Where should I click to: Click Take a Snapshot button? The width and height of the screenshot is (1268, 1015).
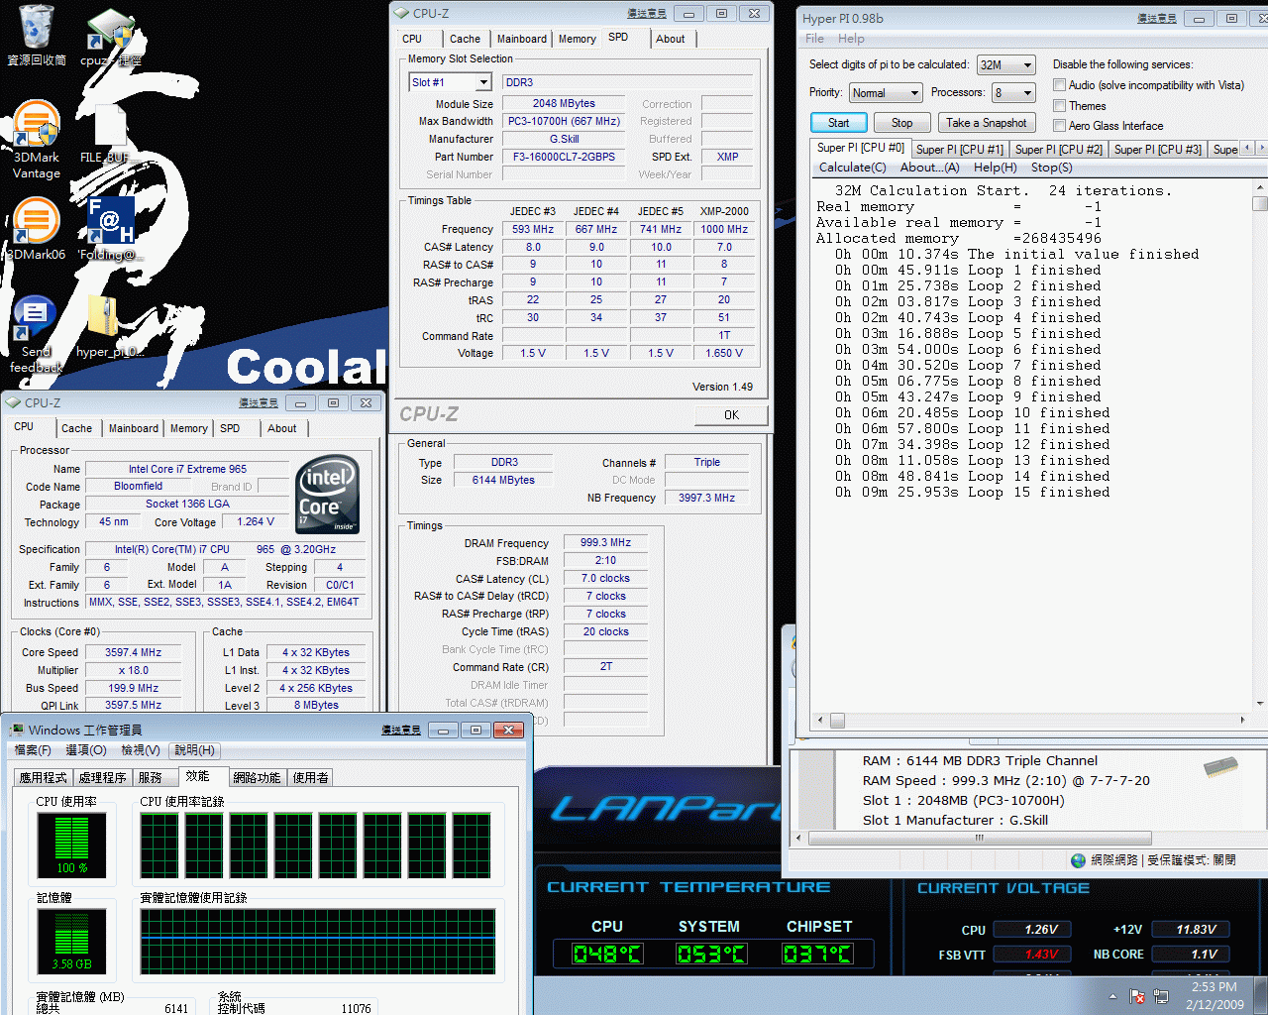point(986,123)
